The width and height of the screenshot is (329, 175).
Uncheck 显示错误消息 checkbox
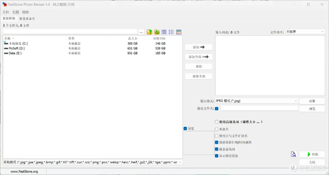point(217,156)
